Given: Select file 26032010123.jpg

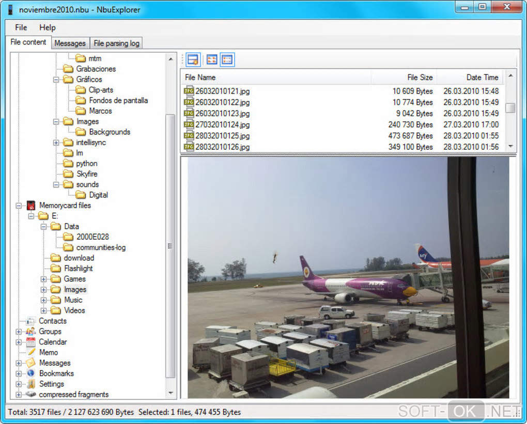Looking at the screenshot, I should [x=222, y=114].
